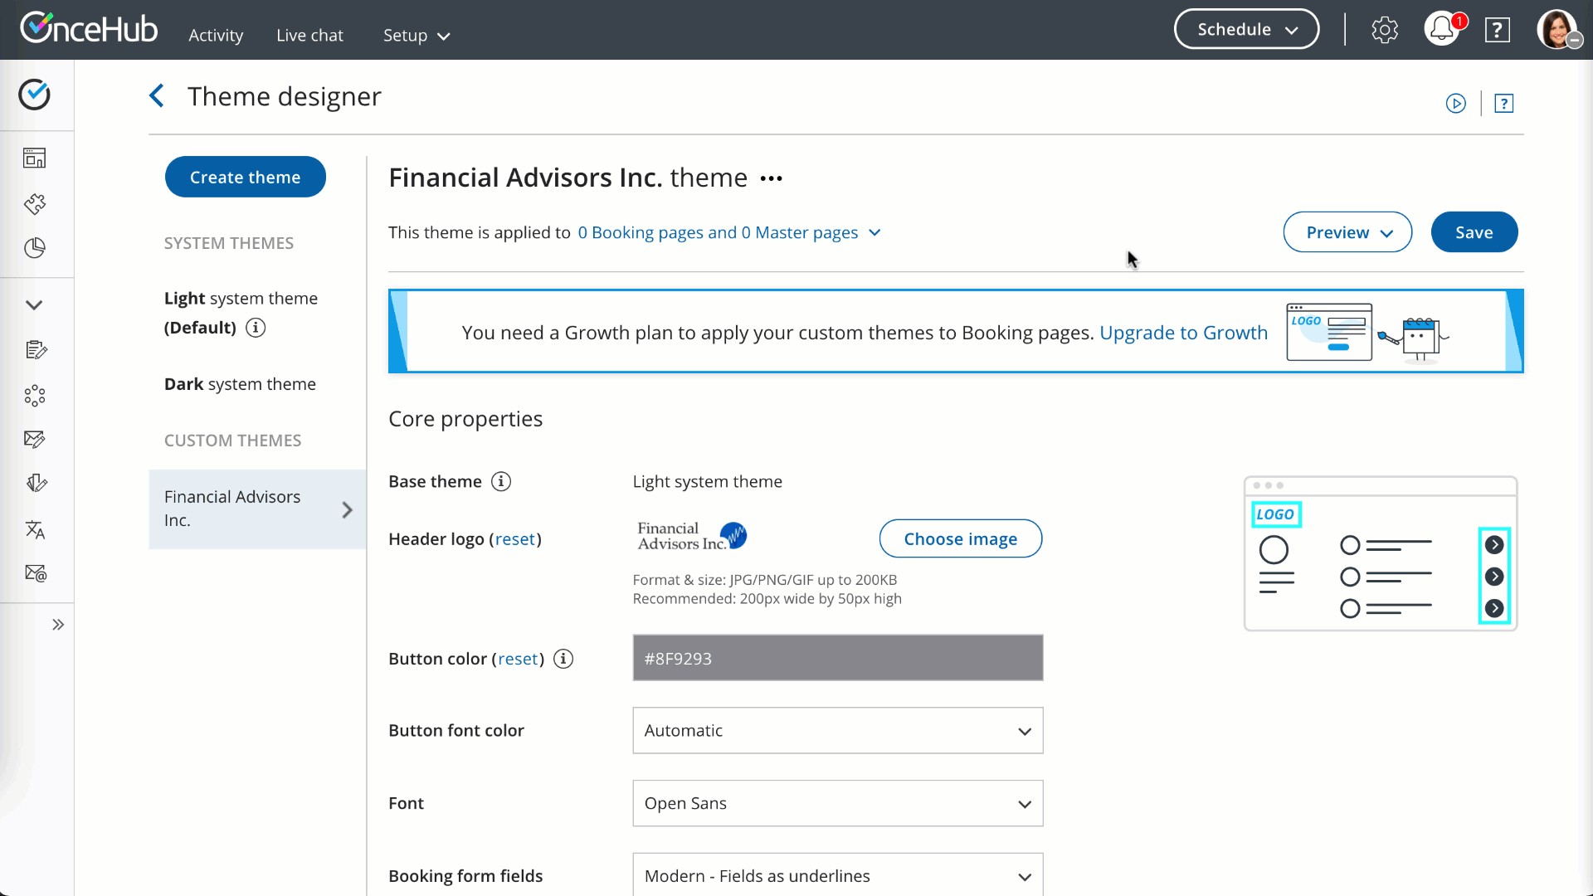The height and width of the screenshot is (896, 1593).
Task: Play the Theme designer video tutorial icon
Action: (1455, 104)
